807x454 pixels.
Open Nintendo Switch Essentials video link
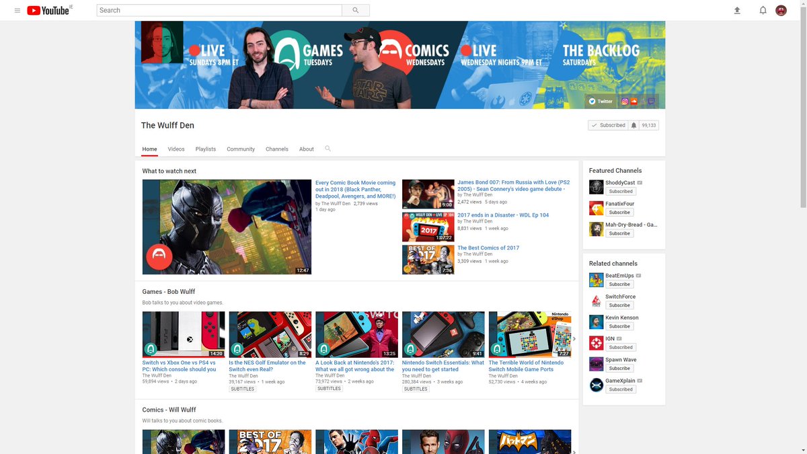pyautogui.click(x=443, y=366)
